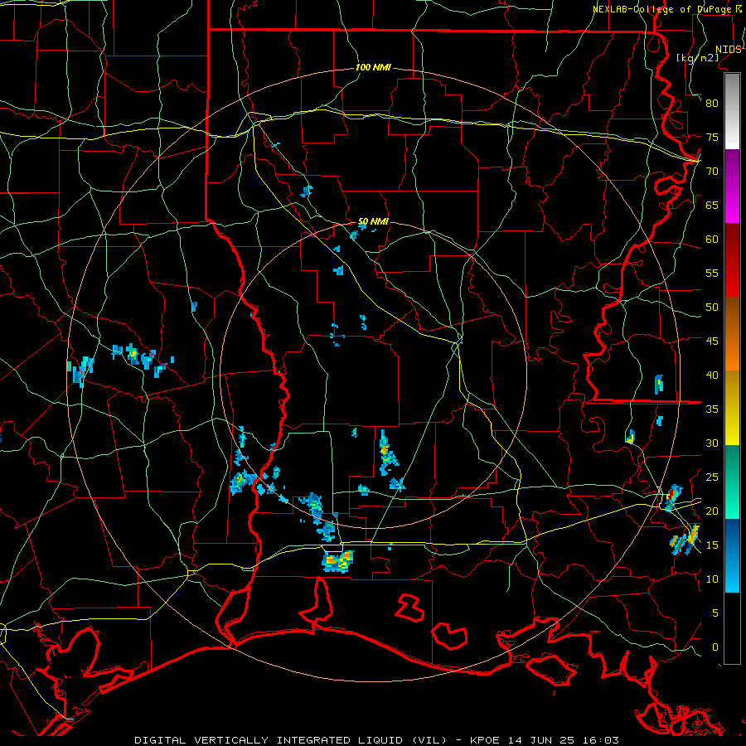
Task: Click the 10 value on the color scale
Action: (x=712, y=579)
